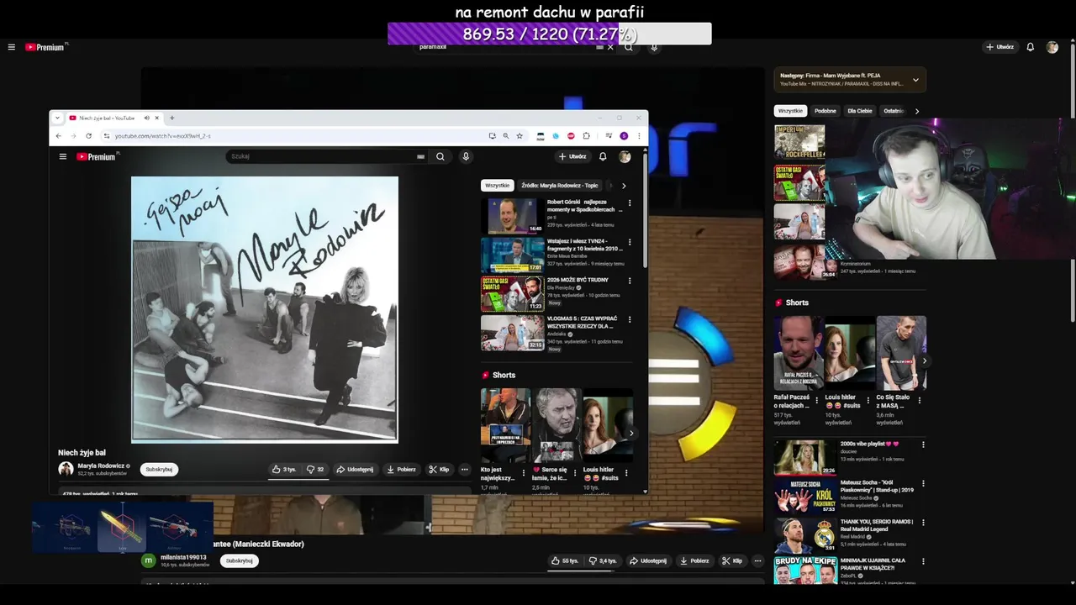1076x605 pixels.
Task: Like the outer video with the 55 tys. button
Action: 565,560
